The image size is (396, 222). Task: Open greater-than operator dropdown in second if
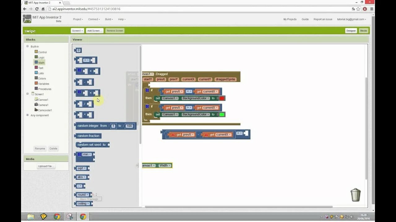189,107
